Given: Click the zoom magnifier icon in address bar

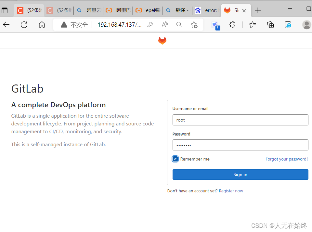Looking at the screenshot, I should pos(179,25).
